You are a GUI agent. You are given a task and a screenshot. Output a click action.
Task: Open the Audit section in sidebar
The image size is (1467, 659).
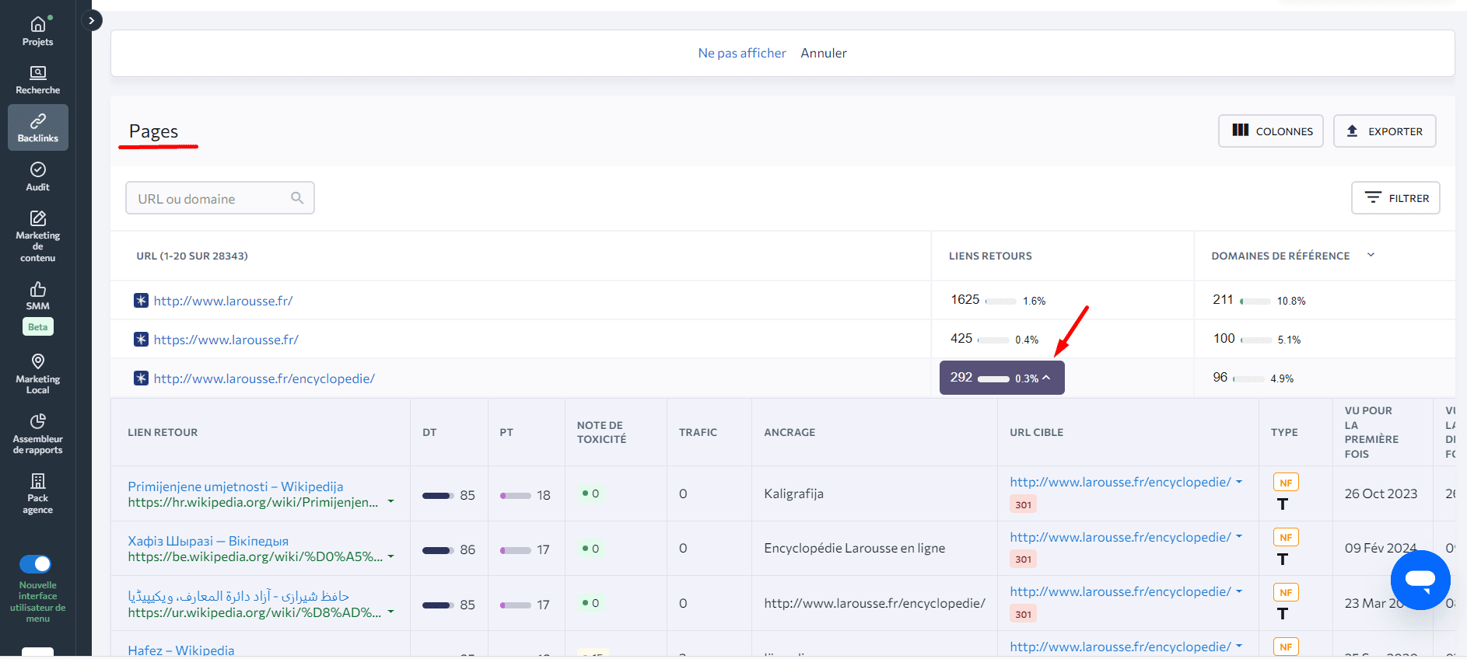37,176
